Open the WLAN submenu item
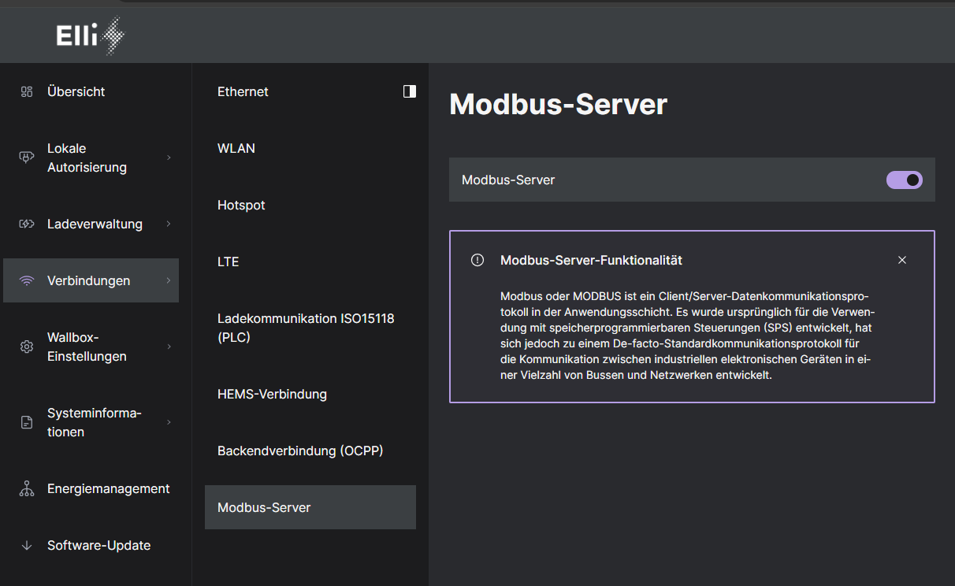The height and width of the screenshot is (586, 955). point(236,148)
